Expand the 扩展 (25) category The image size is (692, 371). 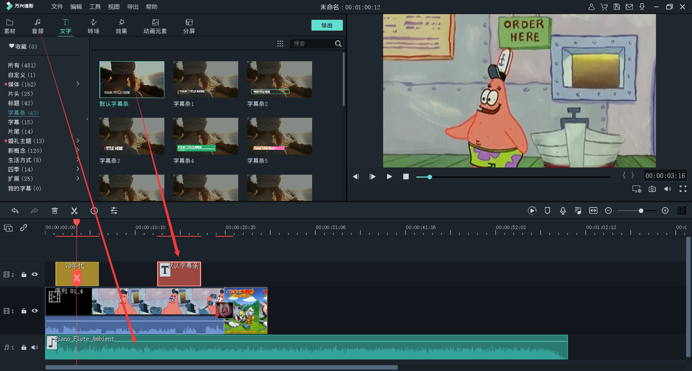pyautogui.click(x=78, y=178)
